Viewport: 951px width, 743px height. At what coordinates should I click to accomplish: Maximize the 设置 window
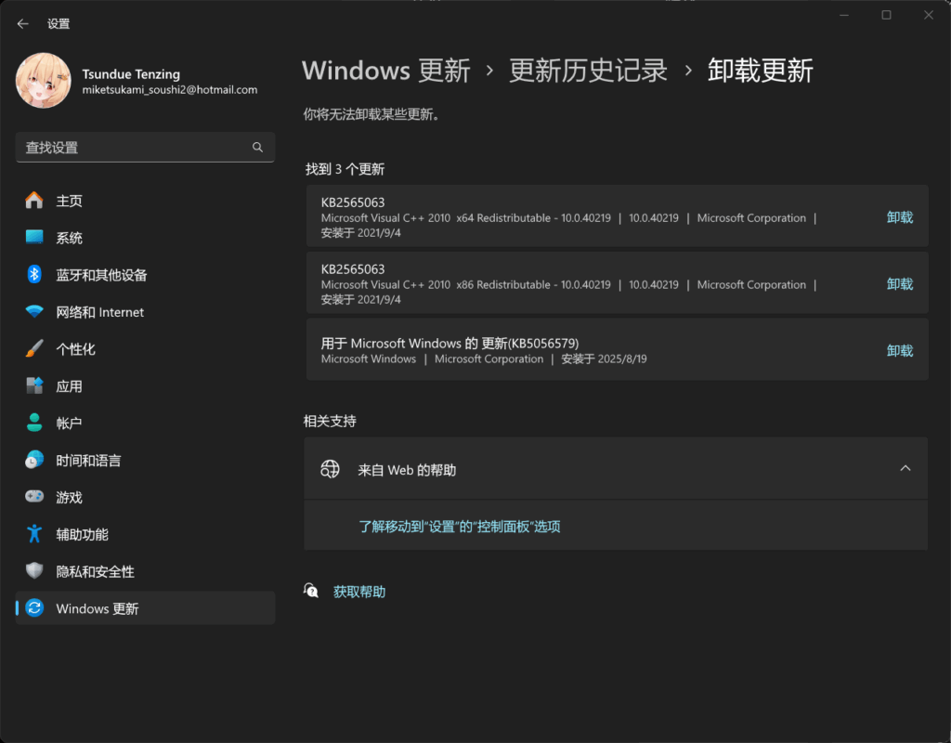coord(886,15)
